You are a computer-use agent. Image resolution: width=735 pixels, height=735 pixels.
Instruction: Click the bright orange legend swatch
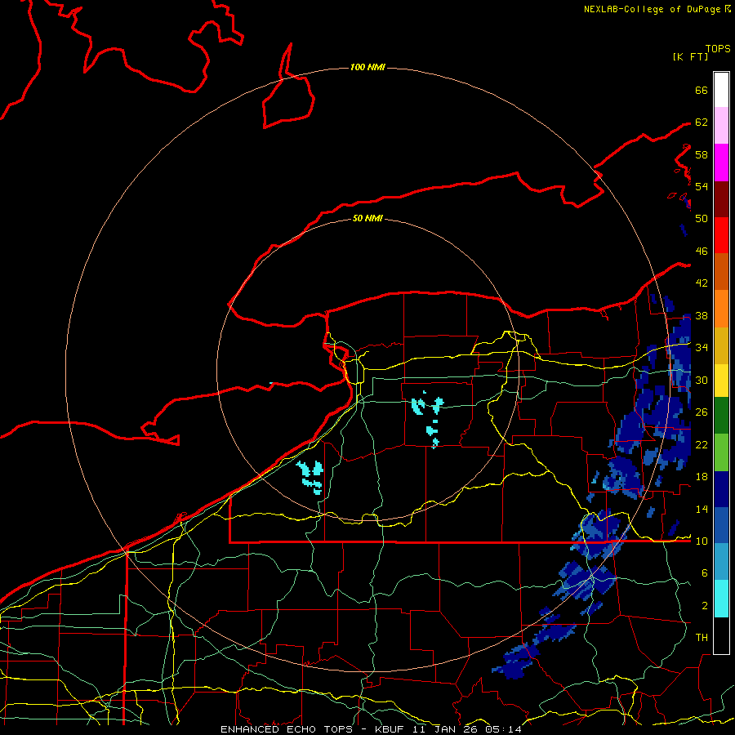tap(721, 309)
